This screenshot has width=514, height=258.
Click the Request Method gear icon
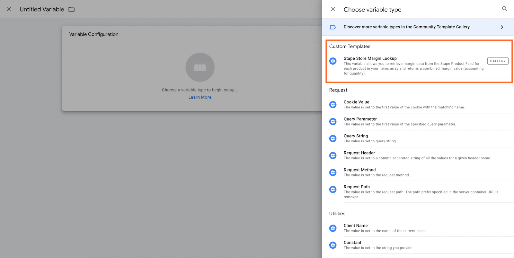(x=333, y=173)
